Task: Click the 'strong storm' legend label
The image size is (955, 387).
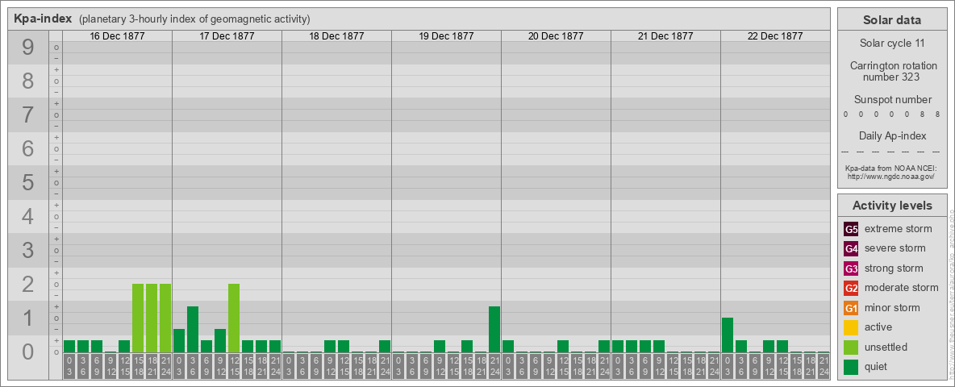Action: pyautogui.click(x=894, y=268)
